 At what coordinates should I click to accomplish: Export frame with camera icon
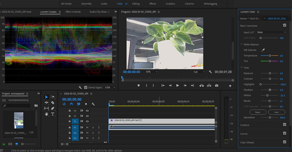pyautogui.click(x=216, y=85)
